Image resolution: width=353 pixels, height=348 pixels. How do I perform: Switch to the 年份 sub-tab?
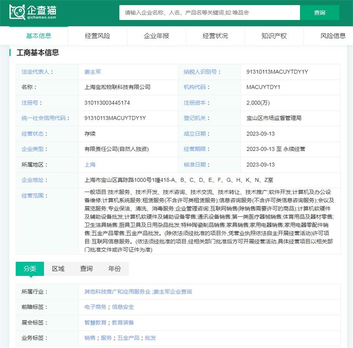(x=115, y=269)
